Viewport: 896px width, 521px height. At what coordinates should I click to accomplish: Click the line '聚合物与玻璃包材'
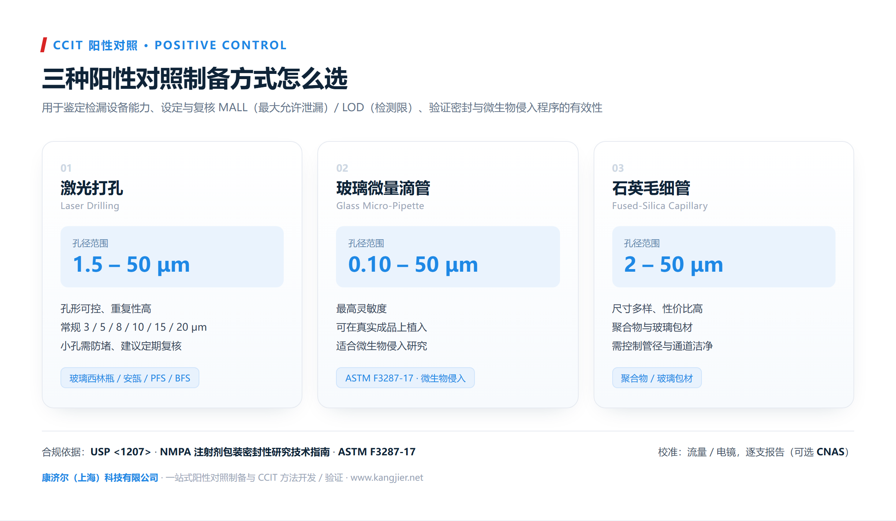point(652,327)
